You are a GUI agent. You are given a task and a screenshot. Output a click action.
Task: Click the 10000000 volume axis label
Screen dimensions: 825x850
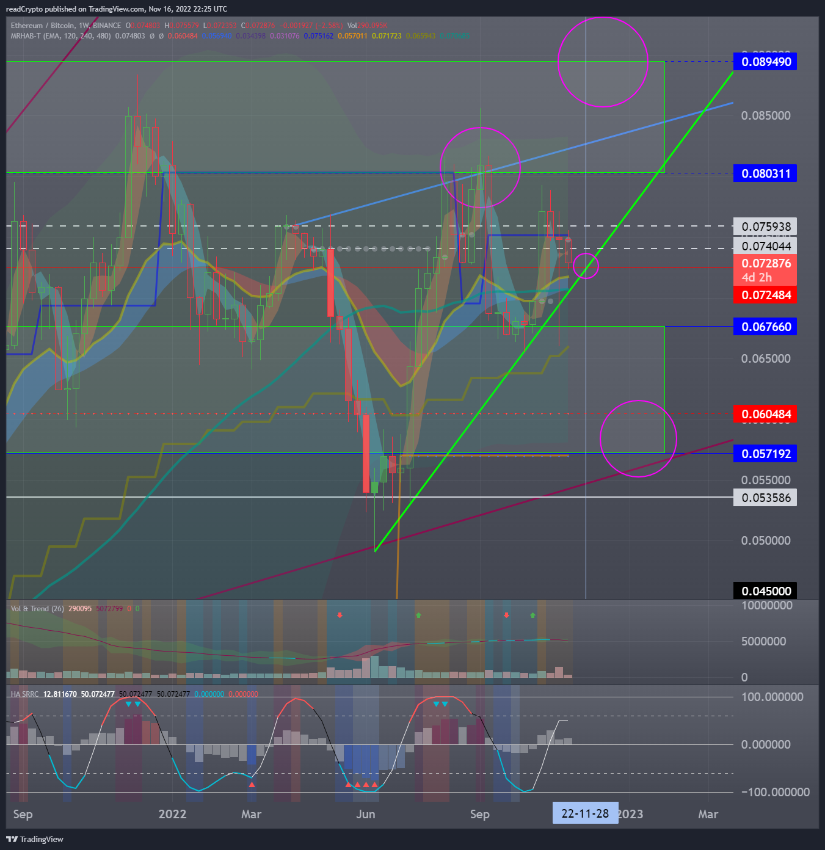click(x=766, y=605)
